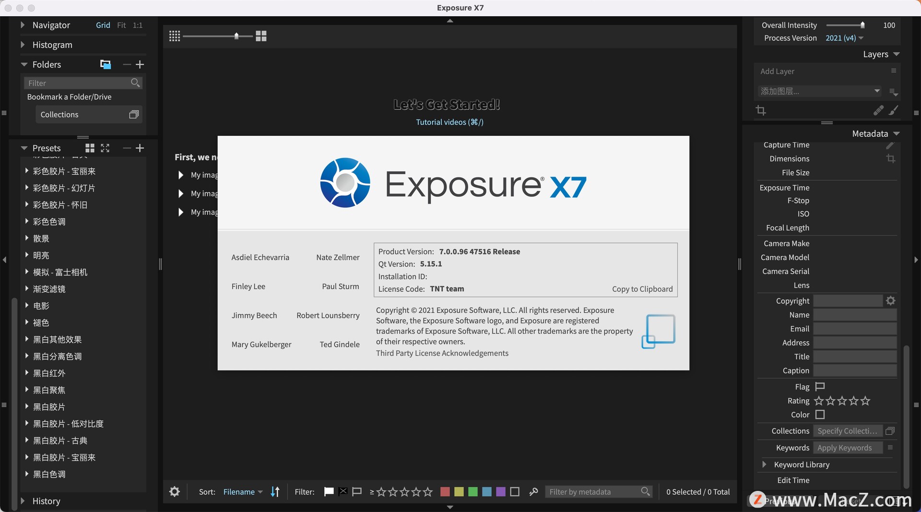This screenshot has width=921, height=512.
Task: Click Copy to Clipboard in About dialog
Action: [x=642, y=289]
